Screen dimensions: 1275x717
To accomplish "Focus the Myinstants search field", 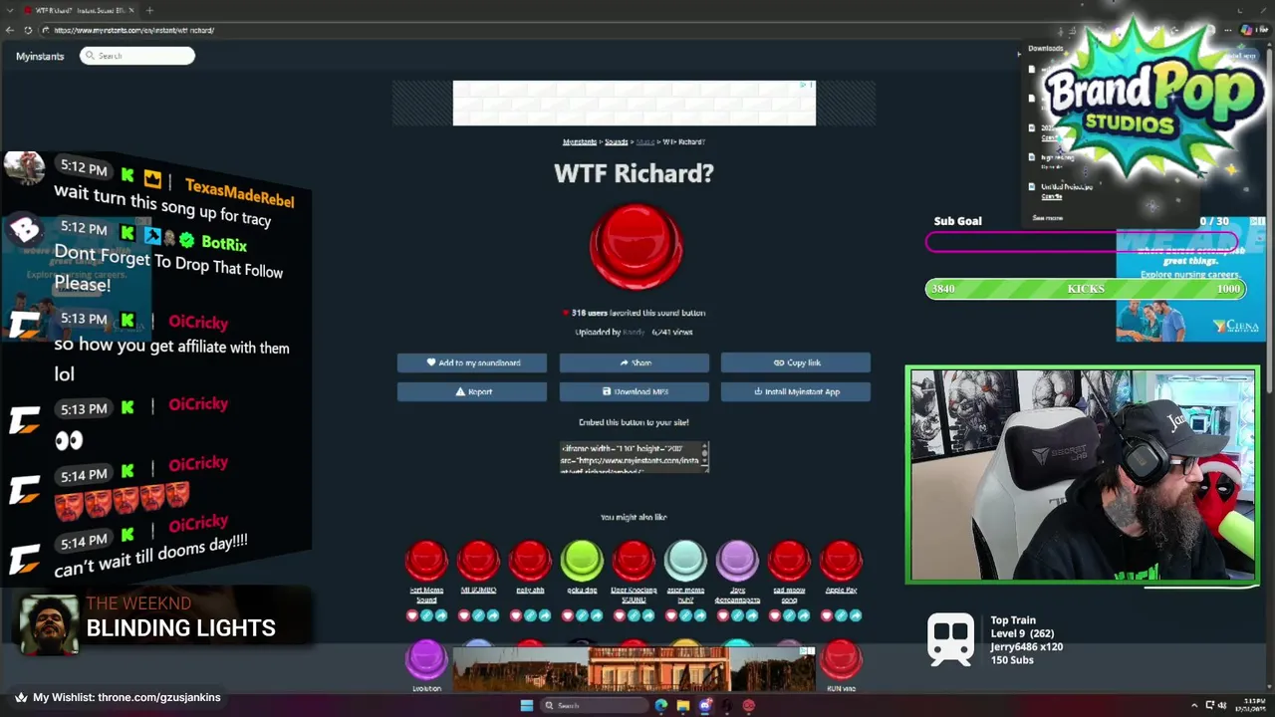I will pyautogui.click(x=137, y=56).
